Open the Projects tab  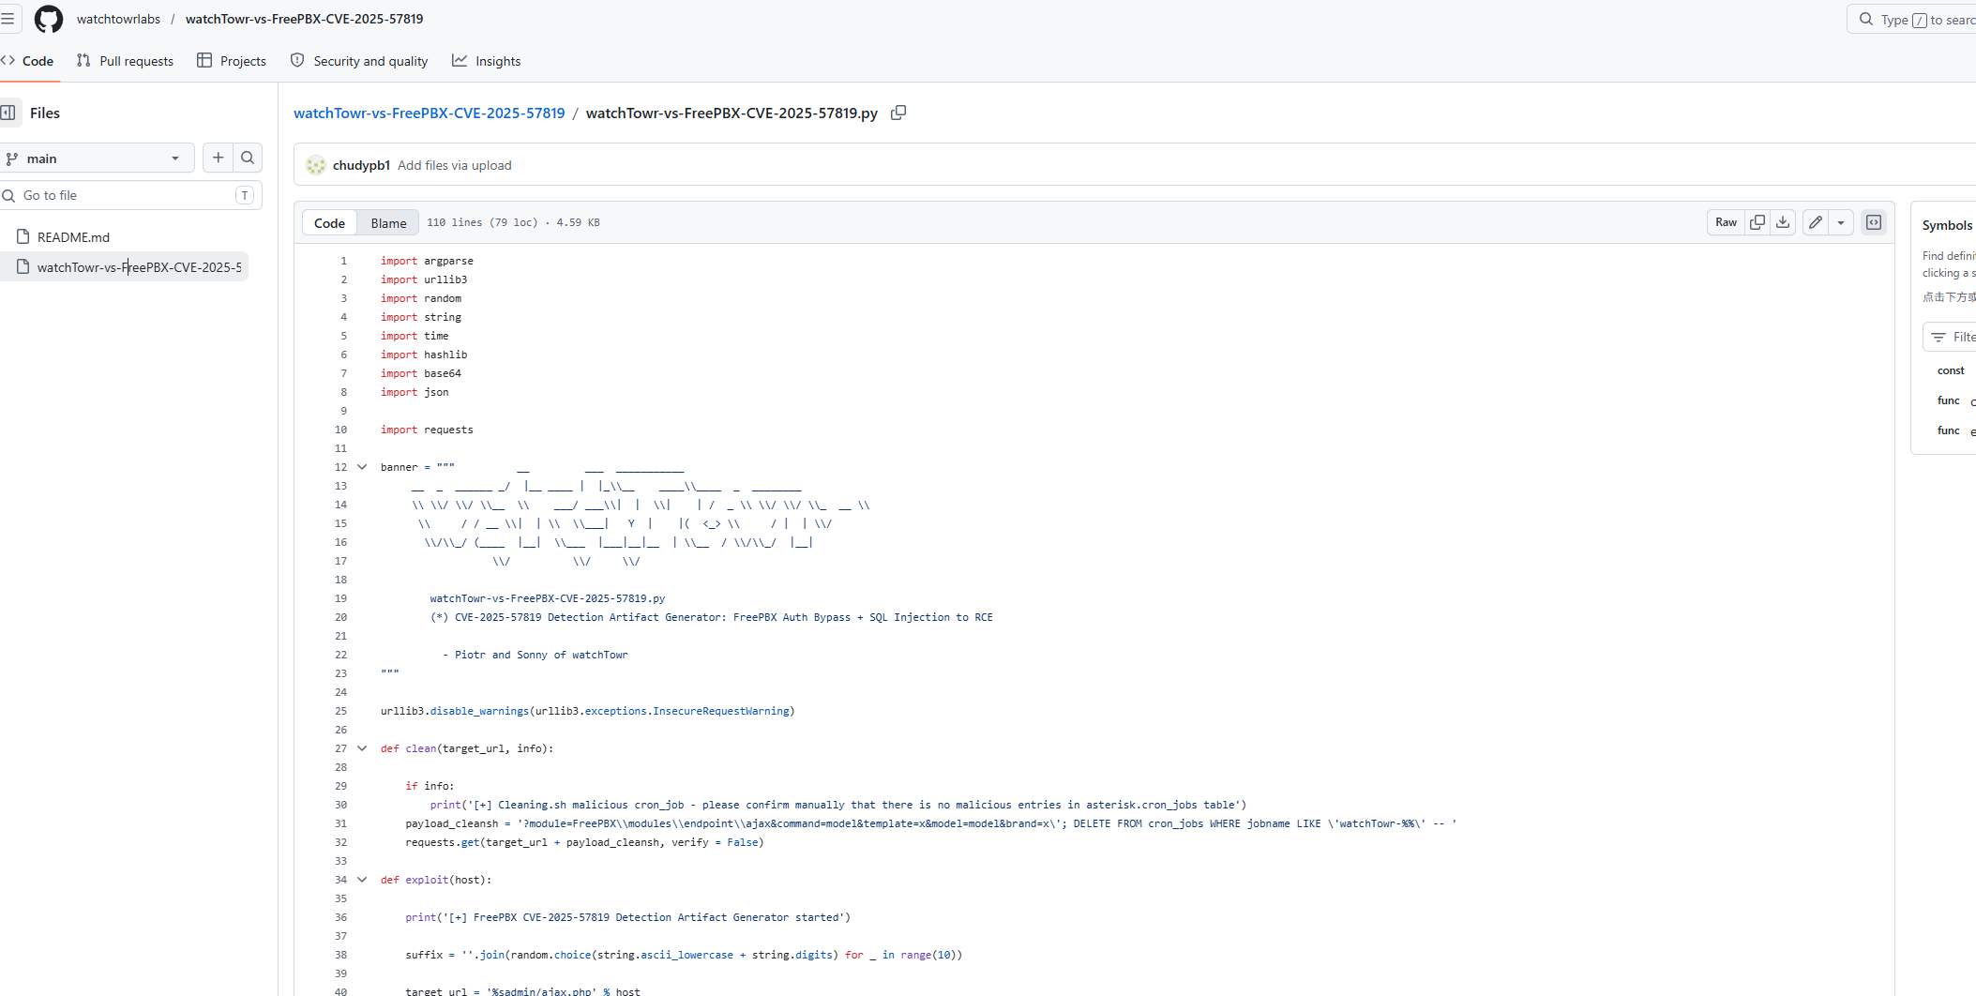[x=232, y=61]
